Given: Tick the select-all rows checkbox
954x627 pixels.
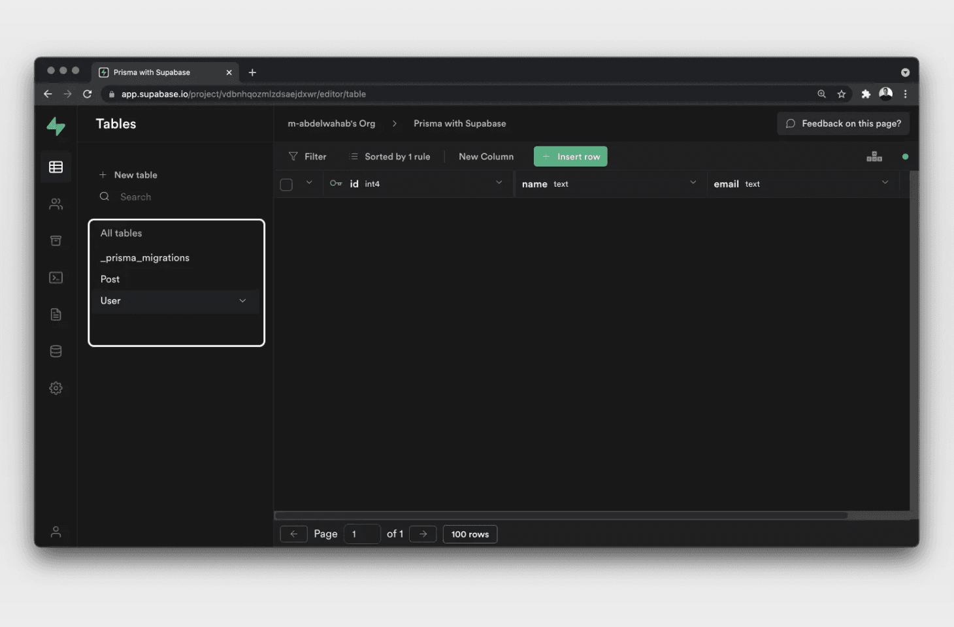Looking at the screenshot, I should pos(286,185).
